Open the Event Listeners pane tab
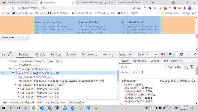Viewport: 198px width, 111px height. [173, 61]
